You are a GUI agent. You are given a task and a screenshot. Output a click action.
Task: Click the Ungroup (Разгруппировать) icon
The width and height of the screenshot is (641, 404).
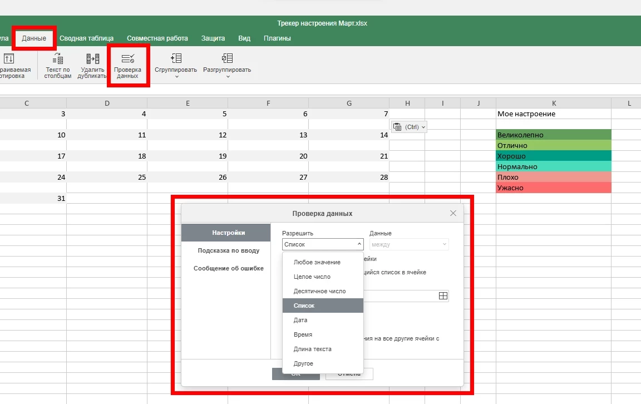click(226, 58)
